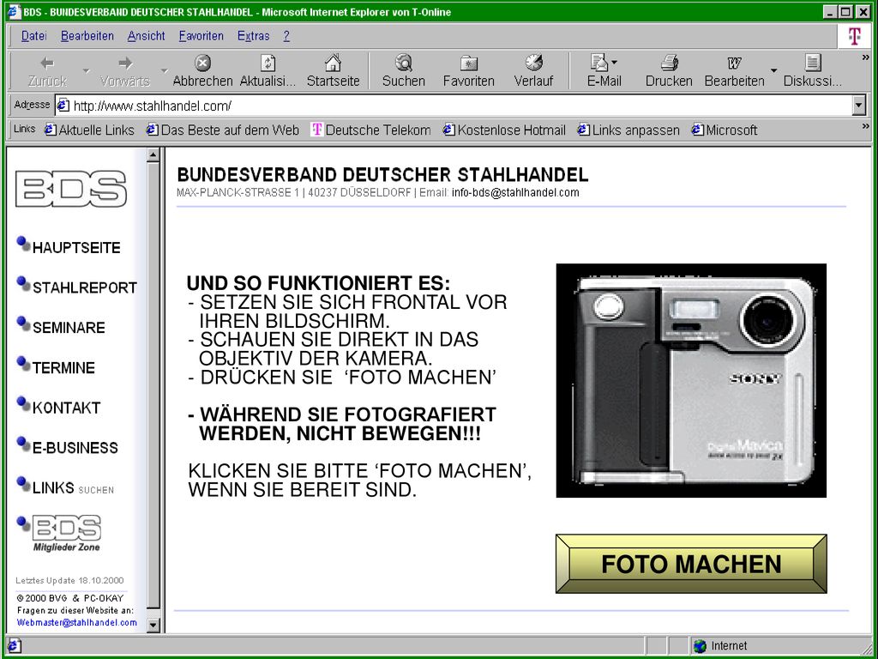Click the Links toolbar label
This screenshot has width=878, height=659.
tap(24, 129)
